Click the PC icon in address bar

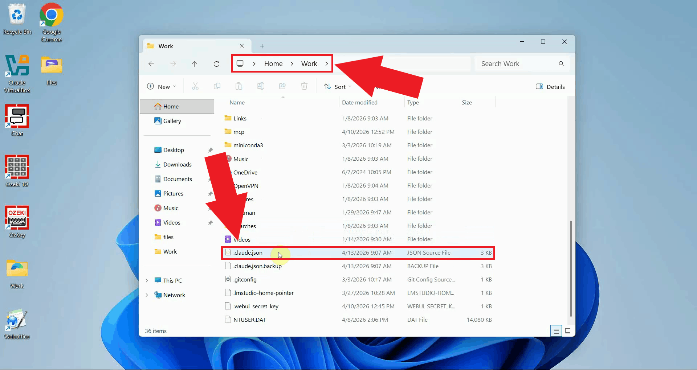coord(240,64)
